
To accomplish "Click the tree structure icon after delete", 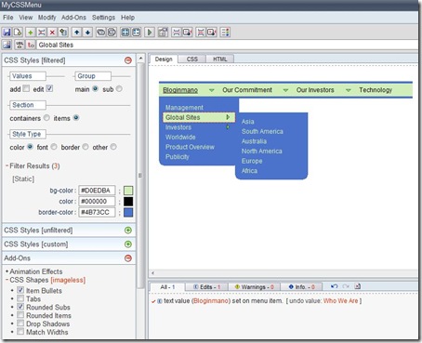I will coord(63,33).
